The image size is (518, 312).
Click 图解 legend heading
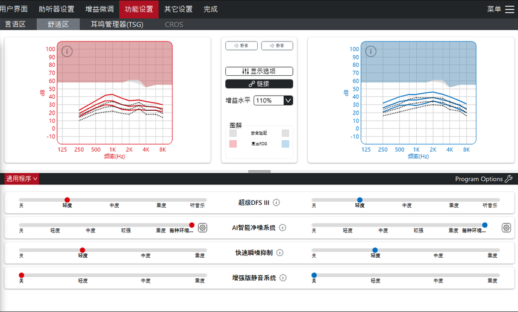[236, 125]
